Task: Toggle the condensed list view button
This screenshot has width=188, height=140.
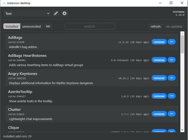Action: 48,27
